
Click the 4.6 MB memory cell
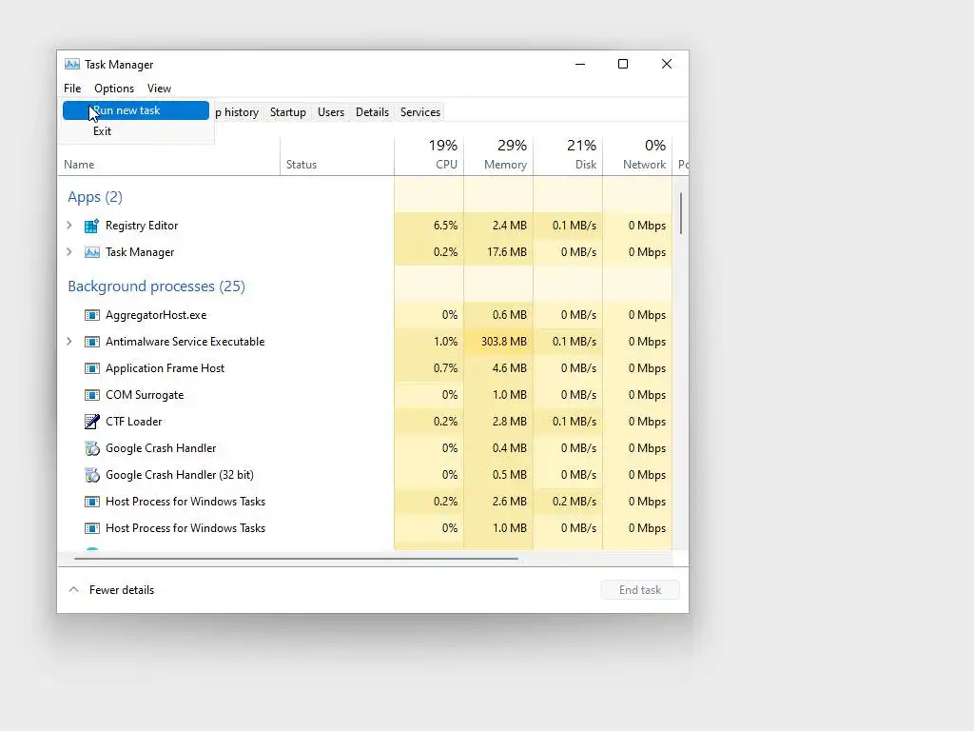498,368
